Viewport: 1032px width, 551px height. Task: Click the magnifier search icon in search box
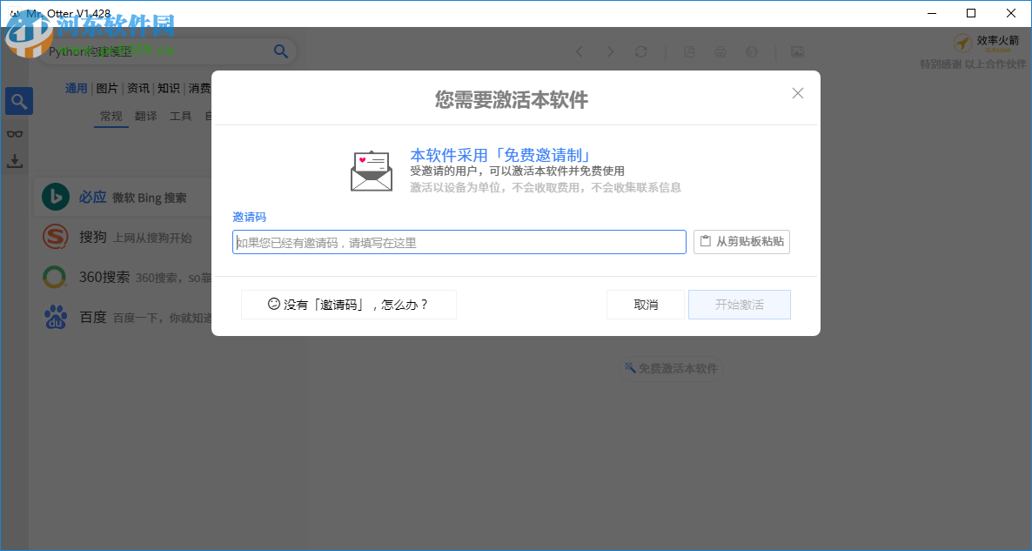281,51
